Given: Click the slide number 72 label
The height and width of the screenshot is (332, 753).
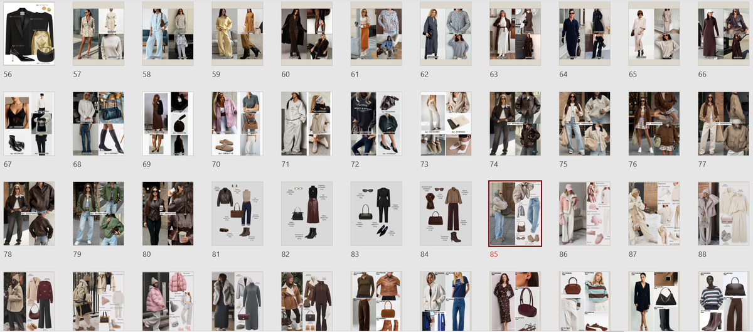Looking at the screenshot, I should [x=355, y=164].
